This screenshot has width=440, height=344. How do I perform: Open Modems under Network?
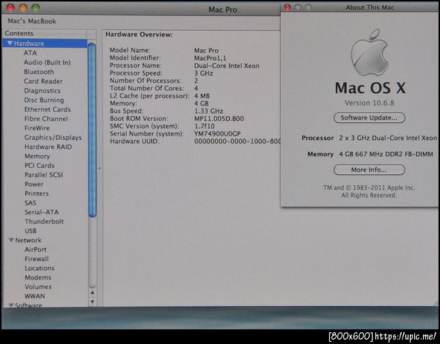[38, 277]
